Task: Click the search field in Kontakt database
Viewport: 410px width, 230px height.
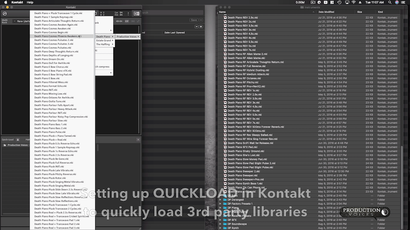Action: 173,12
